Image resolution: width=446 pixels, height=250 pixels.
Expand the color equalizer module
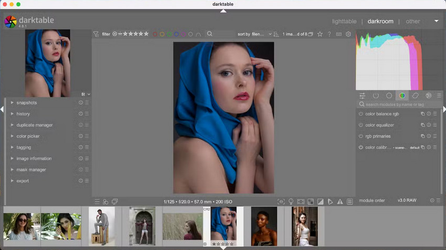[x=379, y=125]
